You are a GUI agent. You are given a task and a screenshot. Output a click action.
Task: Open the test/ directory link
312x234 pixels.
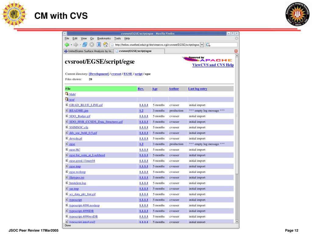coord(72,100)
